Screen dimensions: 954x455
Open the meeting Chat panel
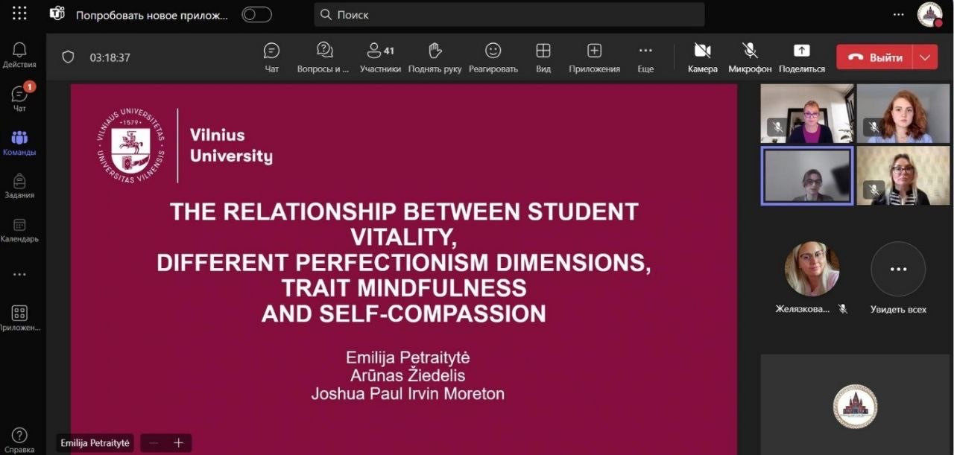[x=272, y=57]
